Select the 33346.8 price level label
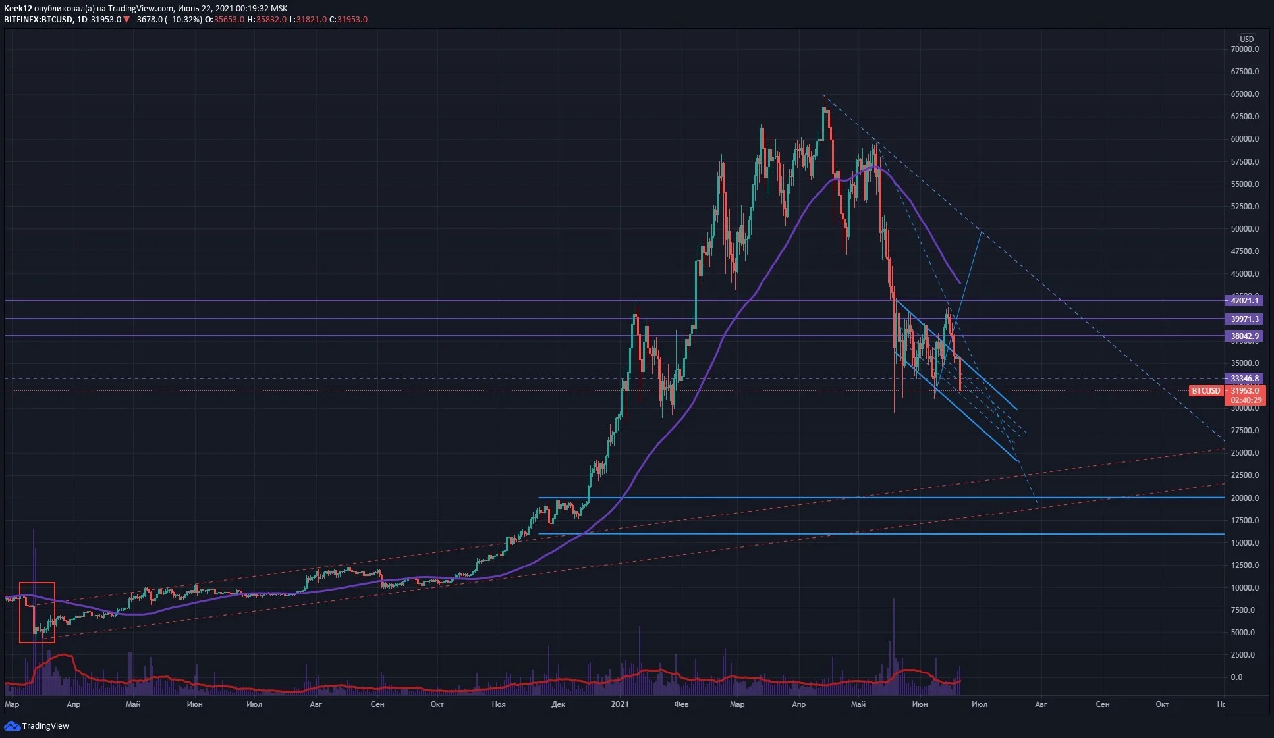1274x738 pixels. [x=1244, y=378]
